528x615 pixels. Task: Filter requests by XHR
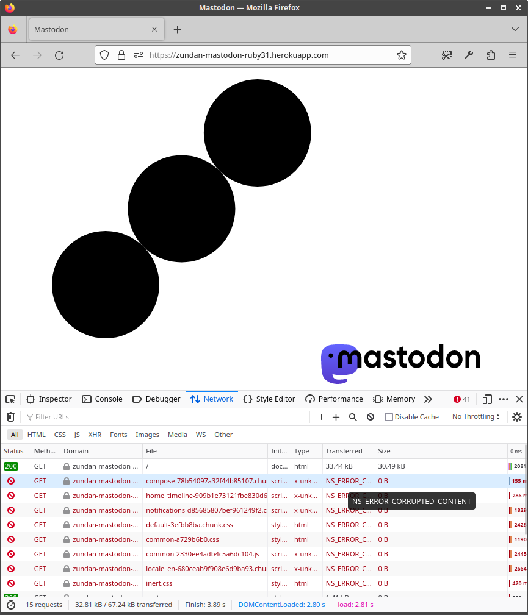pos(95,435)
